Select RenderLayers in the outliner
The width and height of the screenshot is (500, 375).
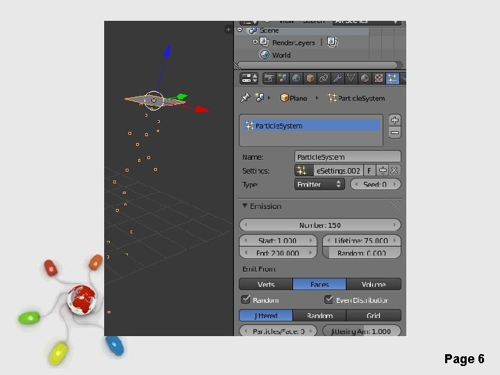[293, 42]
